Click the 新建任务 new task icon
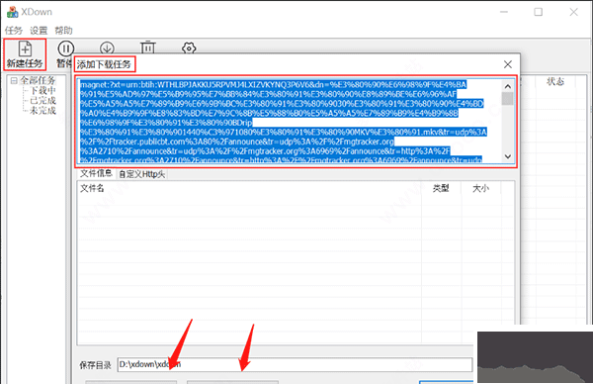This screenshot has height=384, width=593. pos(25,48)
